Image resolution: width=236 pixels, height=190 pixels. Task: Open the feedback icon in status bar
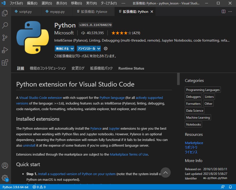(x=223, y=187)
